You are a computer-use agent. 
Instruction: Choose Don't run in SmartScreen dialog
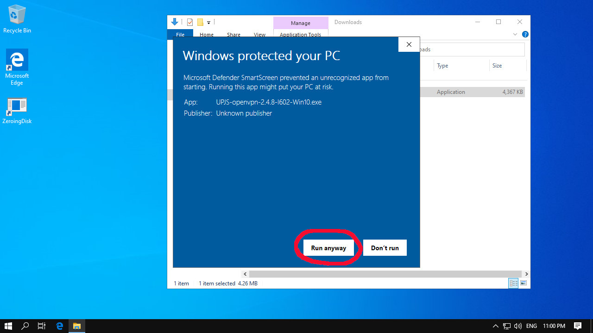pos(385,248)
